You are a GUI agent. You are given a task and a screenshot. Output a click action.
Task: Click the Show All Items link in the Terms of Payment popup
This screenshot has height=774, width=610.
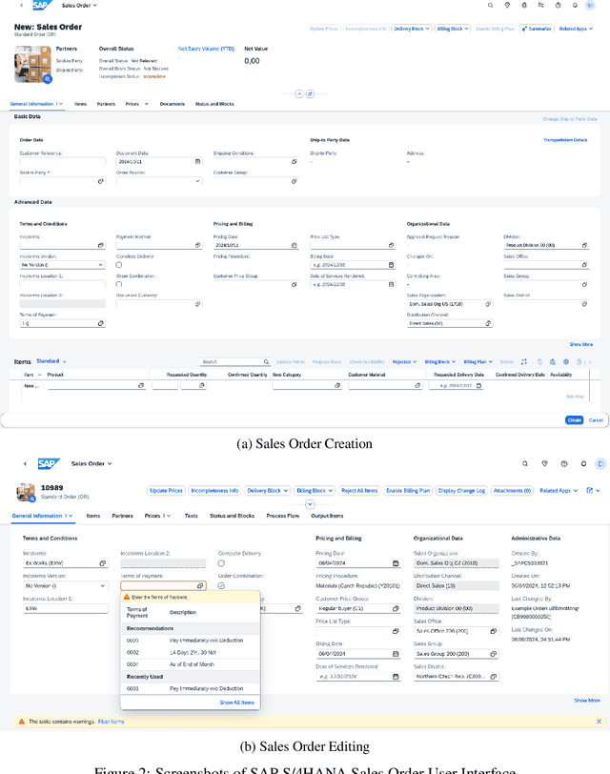237,703
